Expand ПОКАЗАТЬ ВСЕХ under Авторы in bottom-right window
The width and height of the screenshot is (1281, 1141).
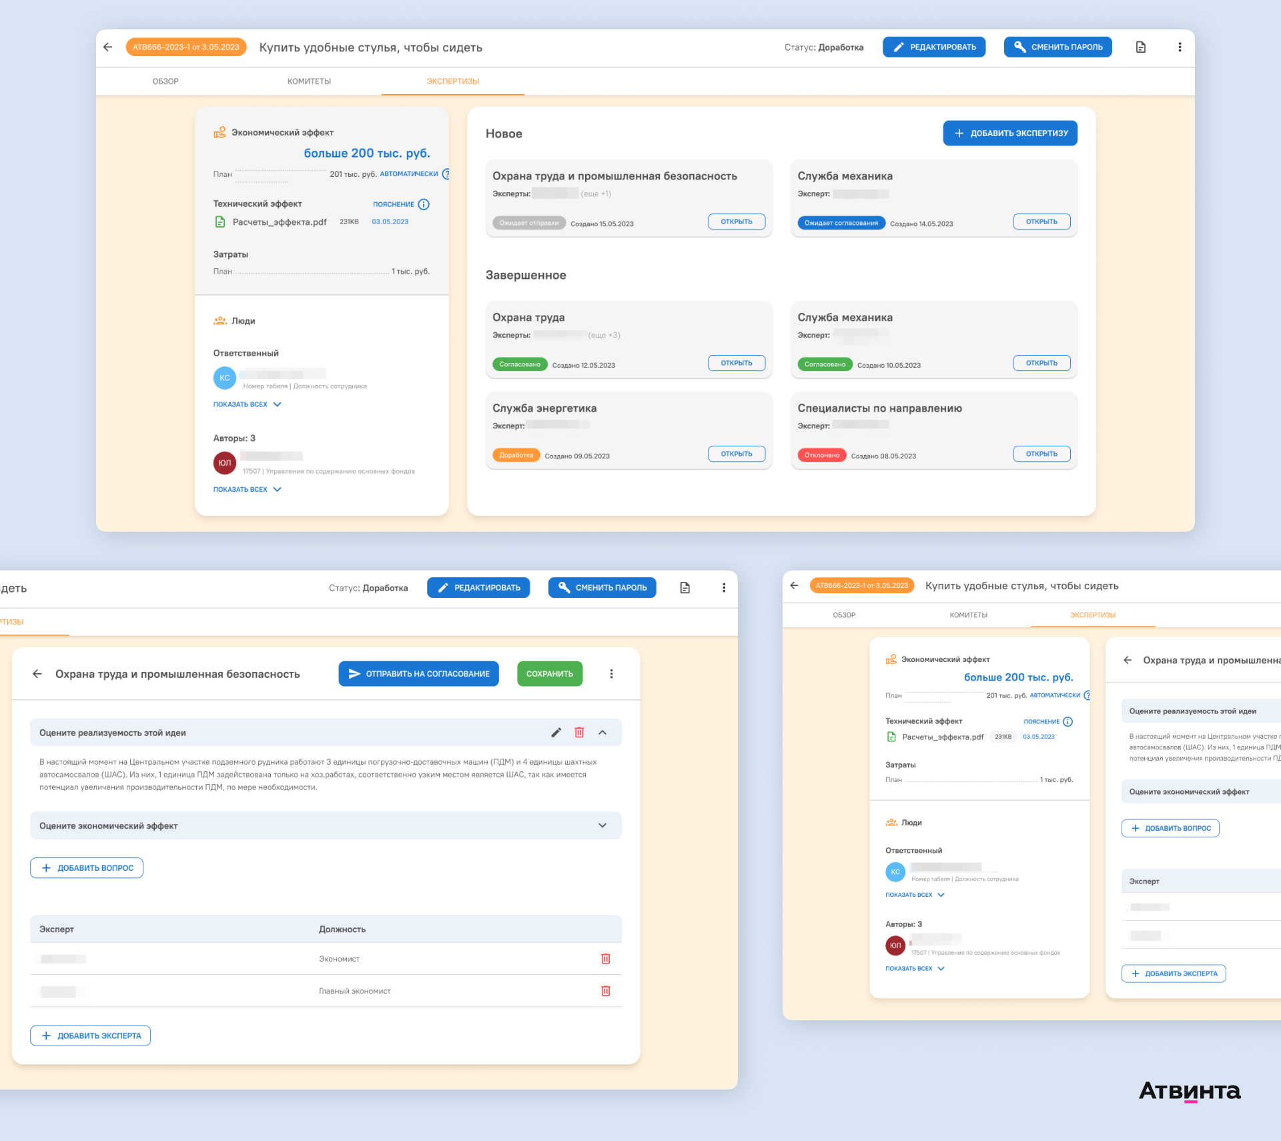(x=915, y=968)
